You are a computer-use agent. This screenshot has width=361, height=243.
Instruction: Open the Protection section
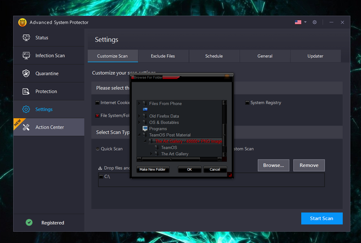pos(49,91)
